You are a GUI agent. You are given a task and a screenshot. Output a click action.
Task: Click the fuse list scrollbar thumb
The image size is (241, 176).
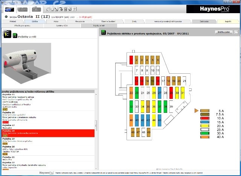pyautogui.click(x=96, y=126)
